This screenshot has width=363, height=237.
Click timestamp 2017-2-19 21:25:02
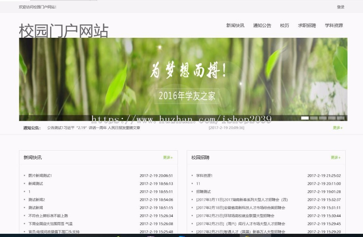324,176
